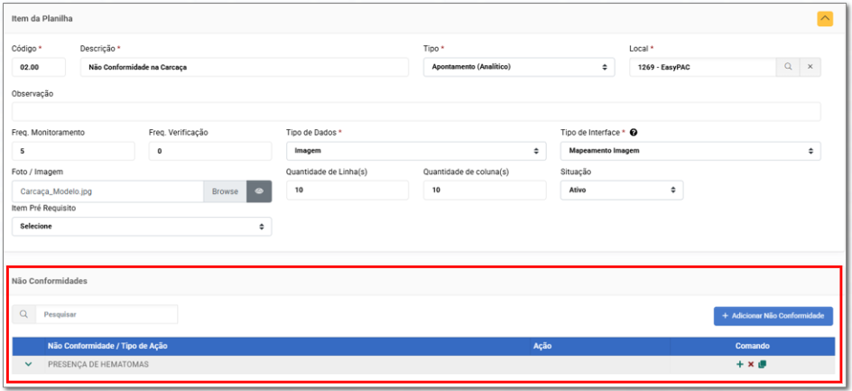Focus the Observação text field
Screen dimensions: 852x391
415,111
